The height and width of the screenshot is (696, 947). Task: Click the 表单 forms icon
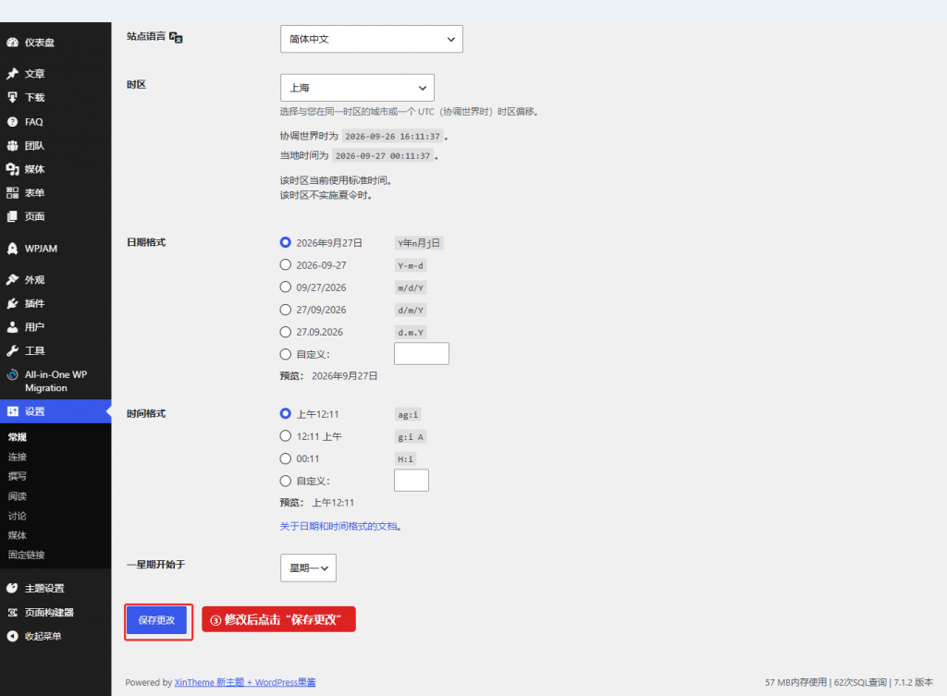12,192
